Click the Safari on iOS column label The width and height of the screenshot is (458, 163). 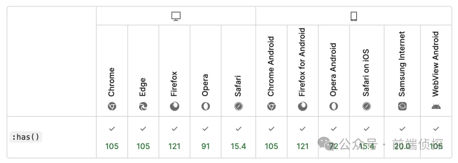[x=366, y=73]
